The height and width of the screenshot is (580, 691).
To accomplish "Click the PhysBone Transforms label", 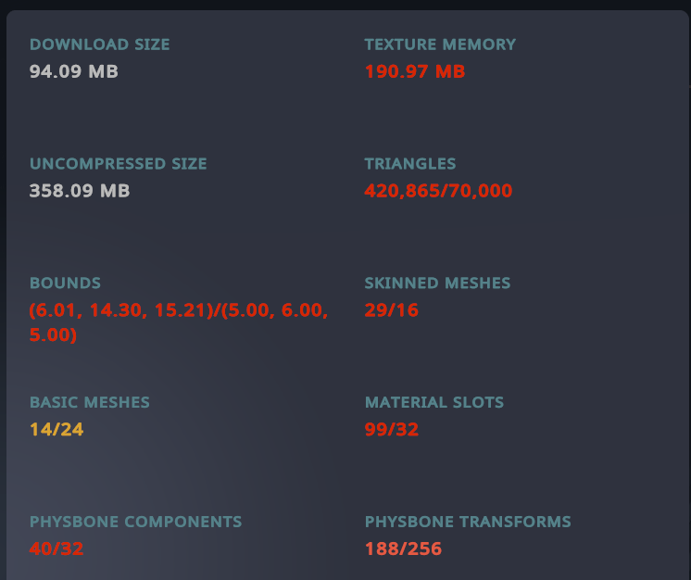I will (468, 522).
